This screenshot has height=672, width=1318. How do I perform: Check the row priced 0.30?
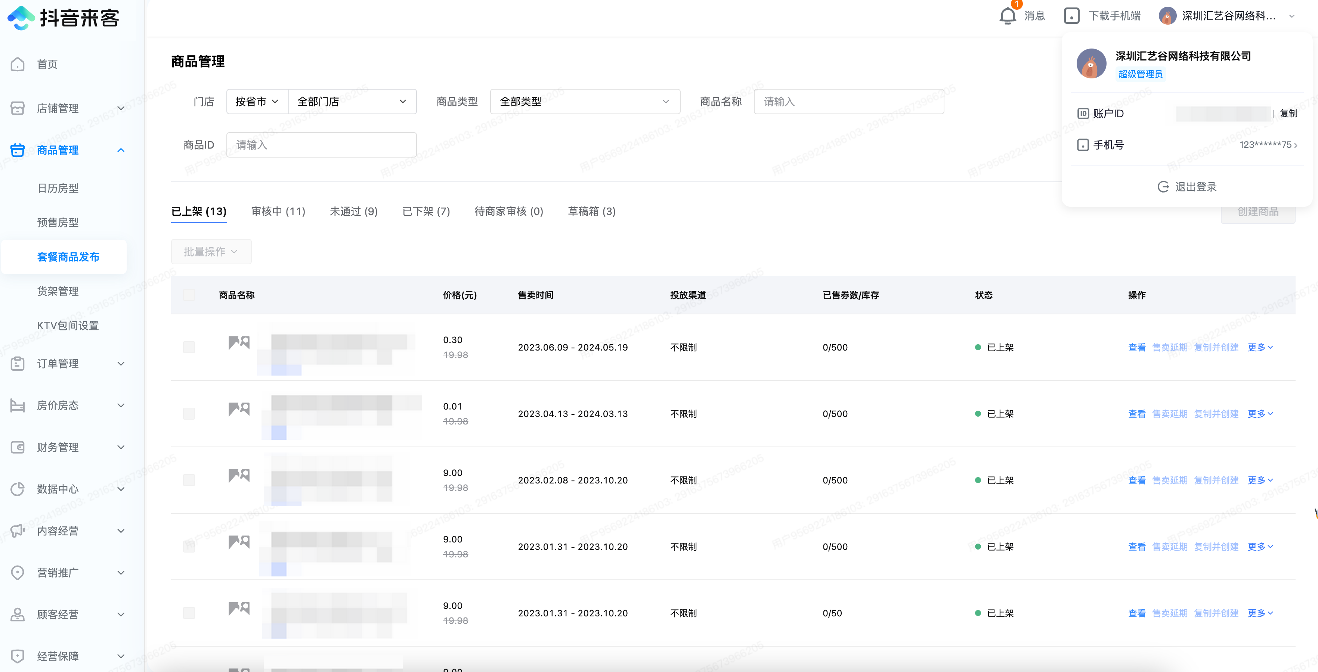point(189,347)
